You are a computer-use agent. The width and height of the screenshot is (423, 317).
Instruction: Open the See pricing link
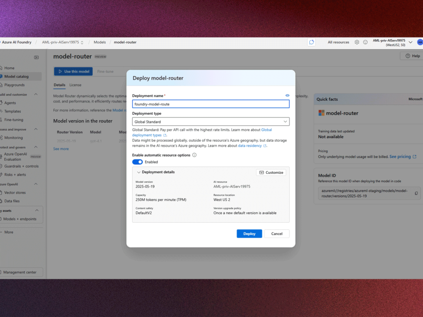403,157
